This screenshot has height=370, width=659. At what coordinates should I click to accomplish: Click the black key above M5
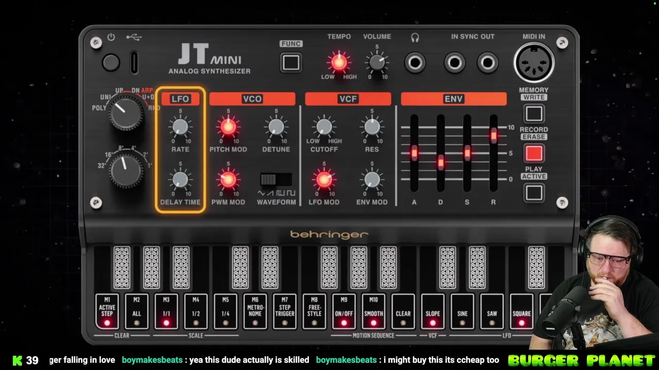point(240,267)
